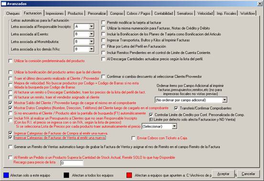Open the Contabilidad tab
Image resolution: width=264 pixels, height=181 pixels.
coord(163,13)
